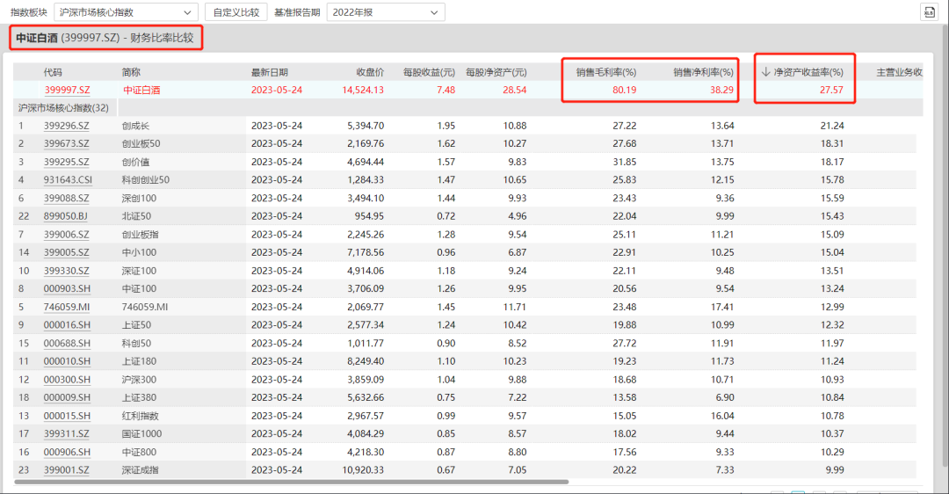Open the 399001.SZ code link
Viewport: 949px width, 494px height.
(66, 469)
